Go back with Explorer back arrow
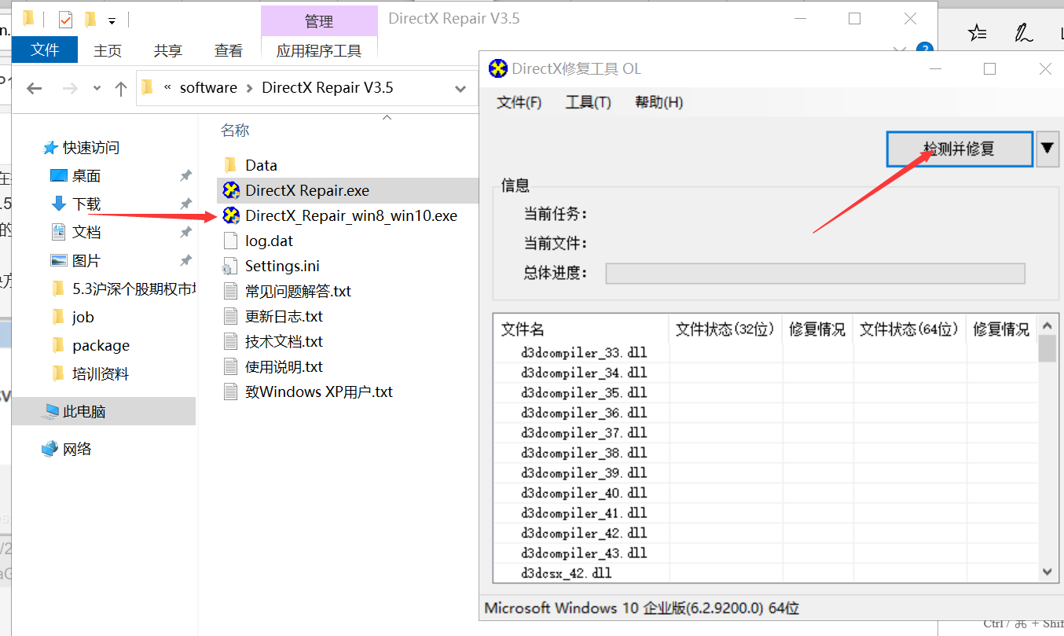The width and height of the screenshot is (1064, 636). (34, 88)
